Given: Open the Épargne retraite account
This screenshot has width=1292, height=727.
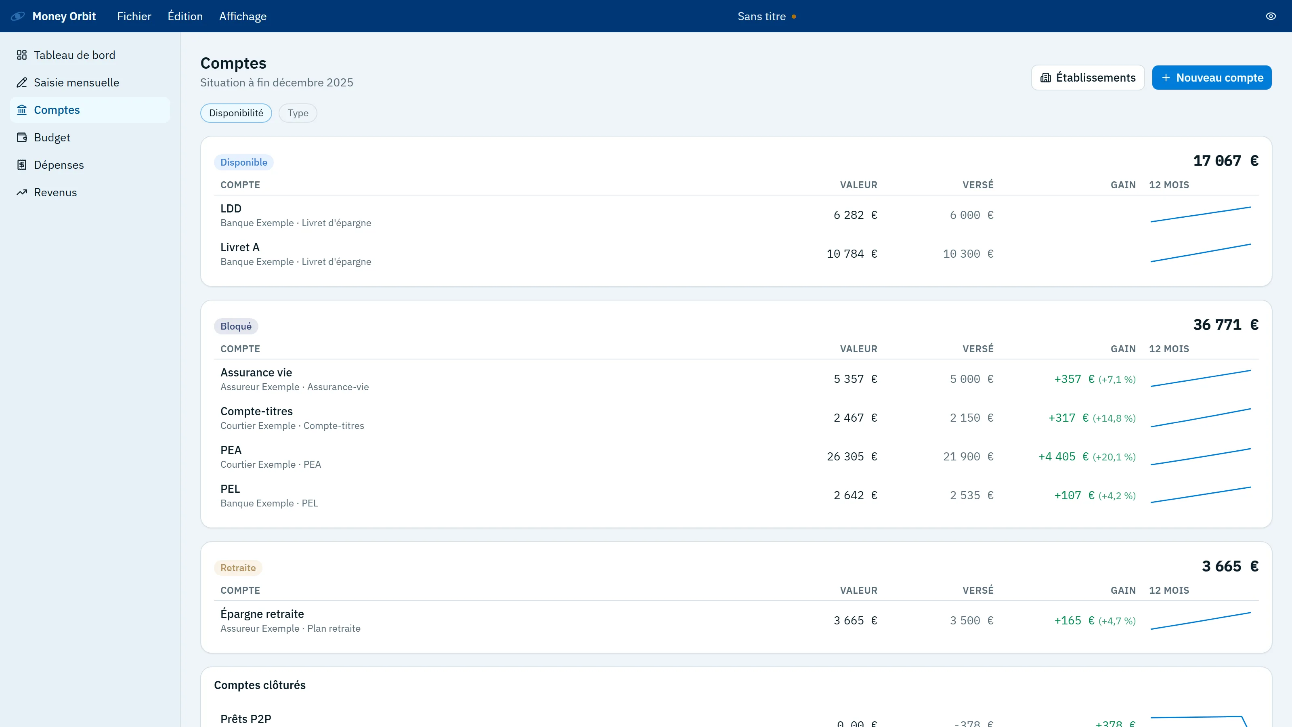Looking at the screenshot, I should pyautogui.click(x=736, y=621).
